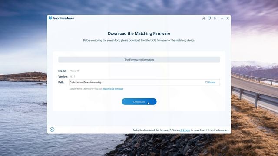Open the 'click here' browser download link

[x=185, y=130]
